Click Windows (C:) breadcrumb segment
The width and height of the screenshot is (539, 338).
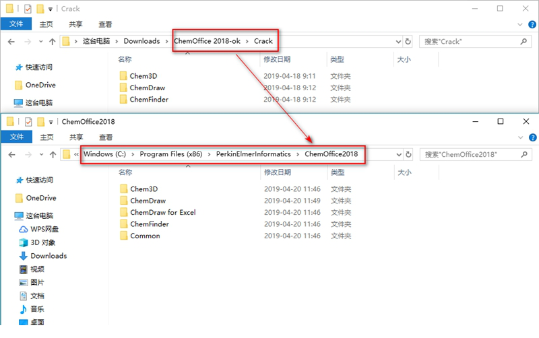coord(105,154)
